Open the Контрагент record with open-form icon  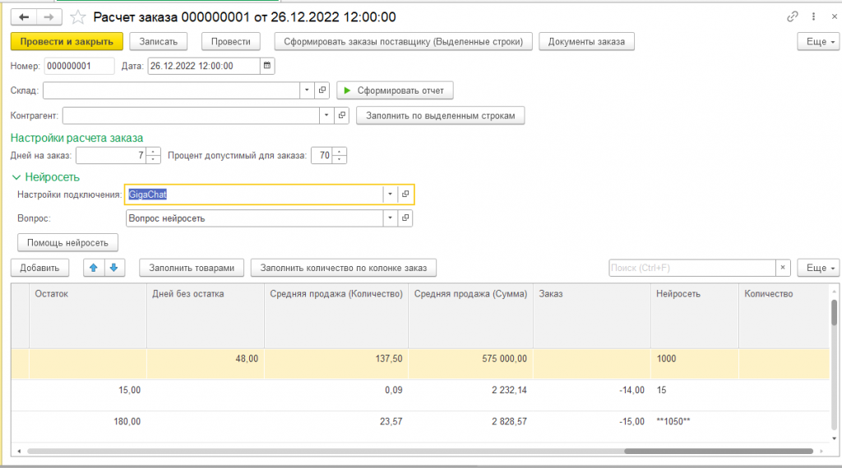342,115
